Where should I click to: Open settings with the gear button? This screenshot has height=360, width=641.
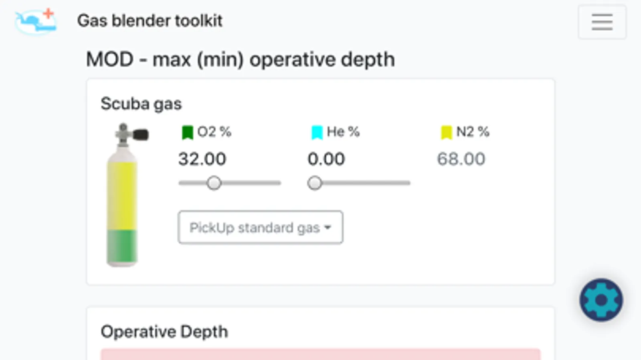pyautogui.click(x=601, y=300)
